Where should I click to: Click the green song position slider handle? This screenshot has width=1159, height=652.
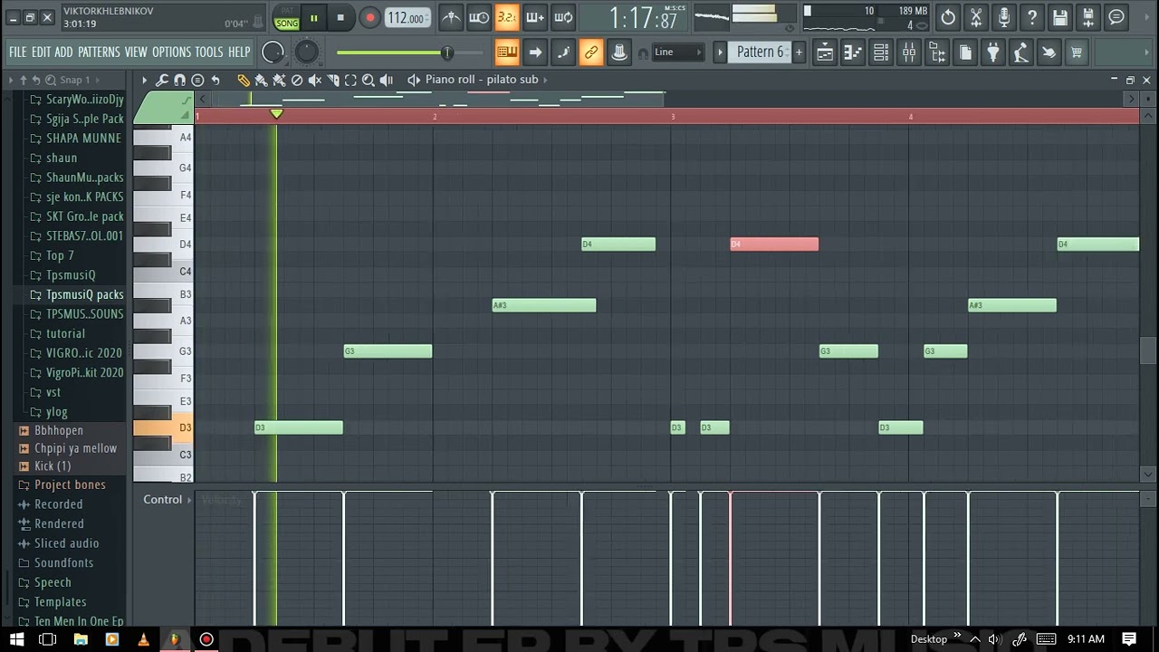click(447, 53)
